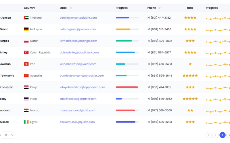The image size is (230, 143).
Task: Click the sparkline chart in the Thailand row
Action: (218, 19)
